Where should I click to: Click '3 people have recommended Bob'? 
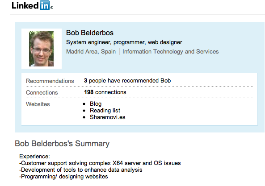pos(127,81)
